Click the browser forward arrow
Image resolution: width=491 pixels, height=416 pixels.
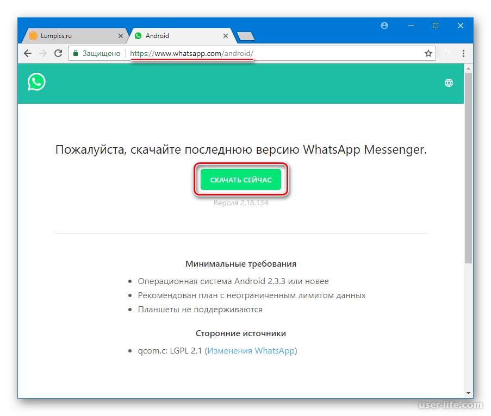click(x=43, y=53)
